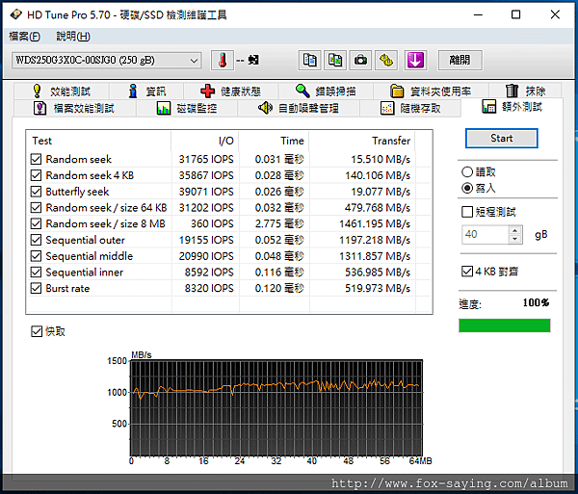Click the temperature thermometer icon
Screen dimensions: 578x494
pos(223,60)
